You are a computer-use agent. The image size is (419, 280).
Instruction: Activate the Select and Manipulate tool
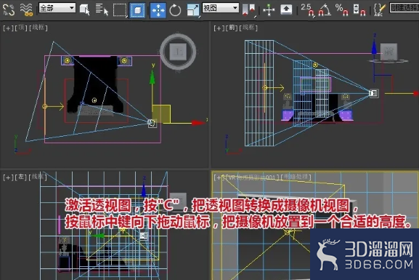click(x=269, y=10)
